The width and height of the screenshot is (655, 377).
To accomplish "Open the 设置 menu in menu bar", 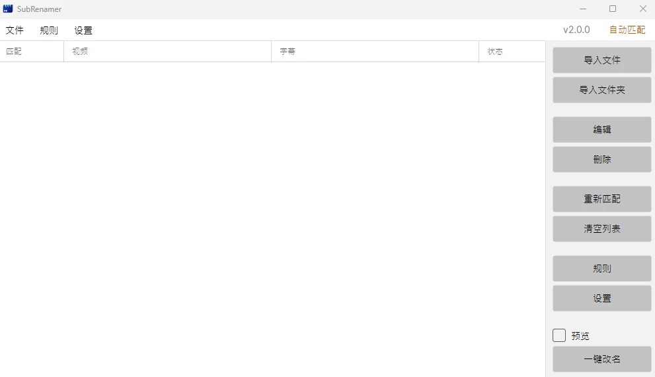I will [x=83, y=30].
